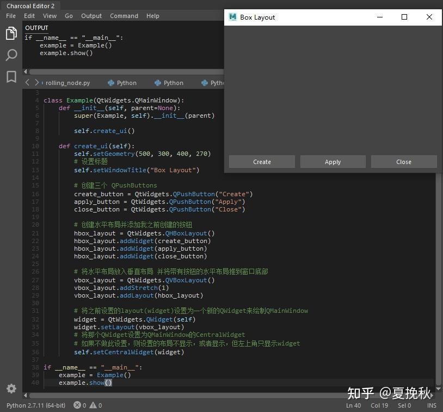The image size is (443, 412).
Task: Click the back navigation chevron near the tabs
Action: (x=27, y=82)
